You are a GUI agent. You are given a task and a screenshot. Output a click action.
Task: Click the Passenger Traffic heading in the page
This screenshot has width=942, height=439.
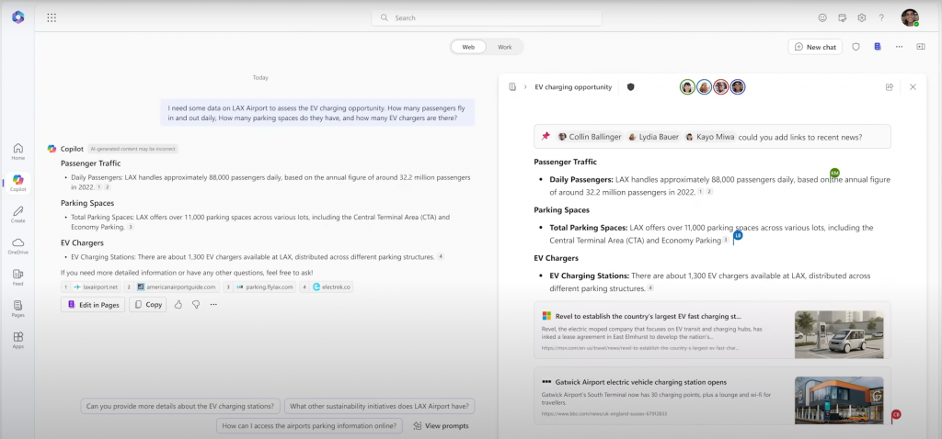coord(566,162)
